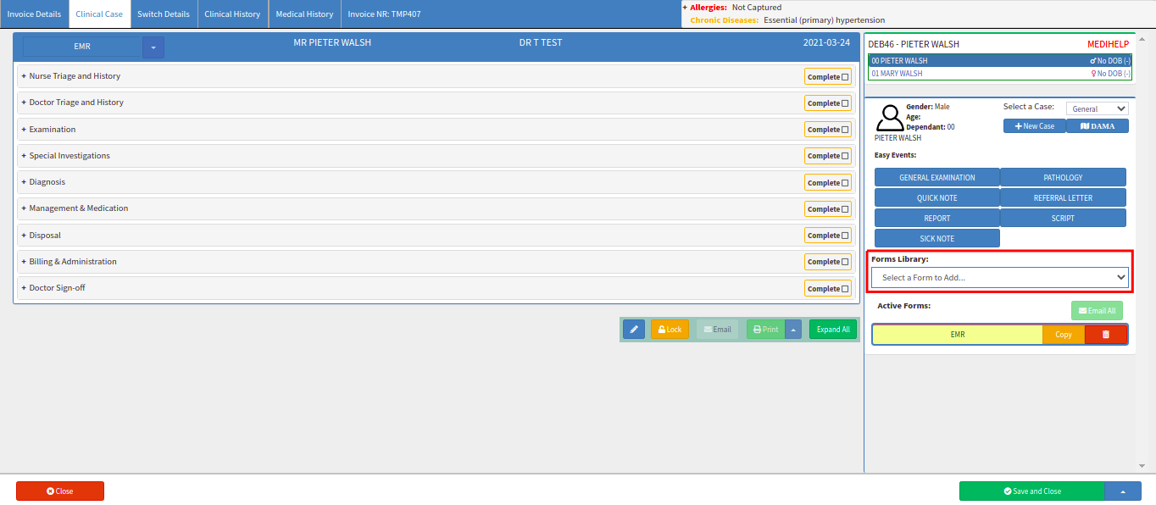Click the orange Copy button for EMR

click(1064, 335)
